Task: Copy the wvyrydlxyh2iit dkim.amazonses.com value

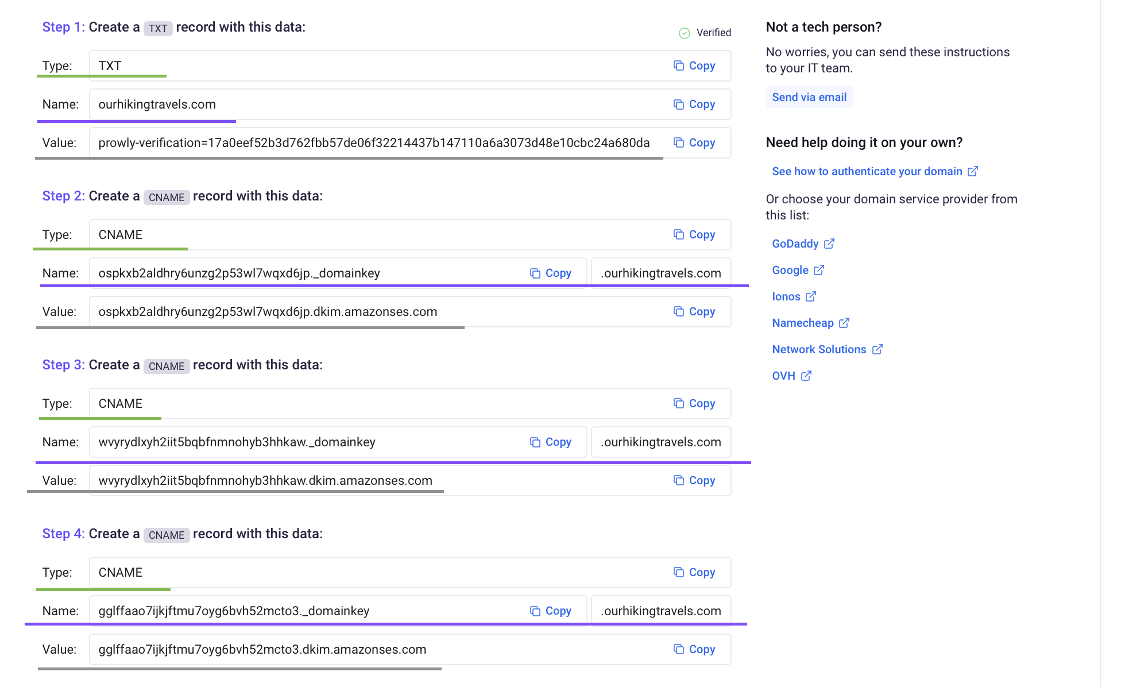Action: click(694, 480)
